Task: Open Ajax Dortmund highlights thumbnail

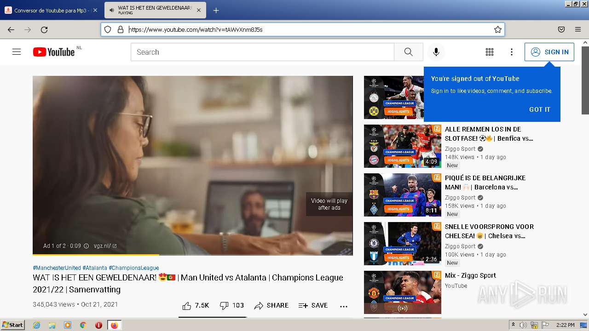Action: coord(394,97)
